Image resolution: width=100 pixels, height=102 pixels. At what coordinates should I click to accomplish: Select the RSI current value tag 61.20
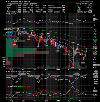[95, 19]
